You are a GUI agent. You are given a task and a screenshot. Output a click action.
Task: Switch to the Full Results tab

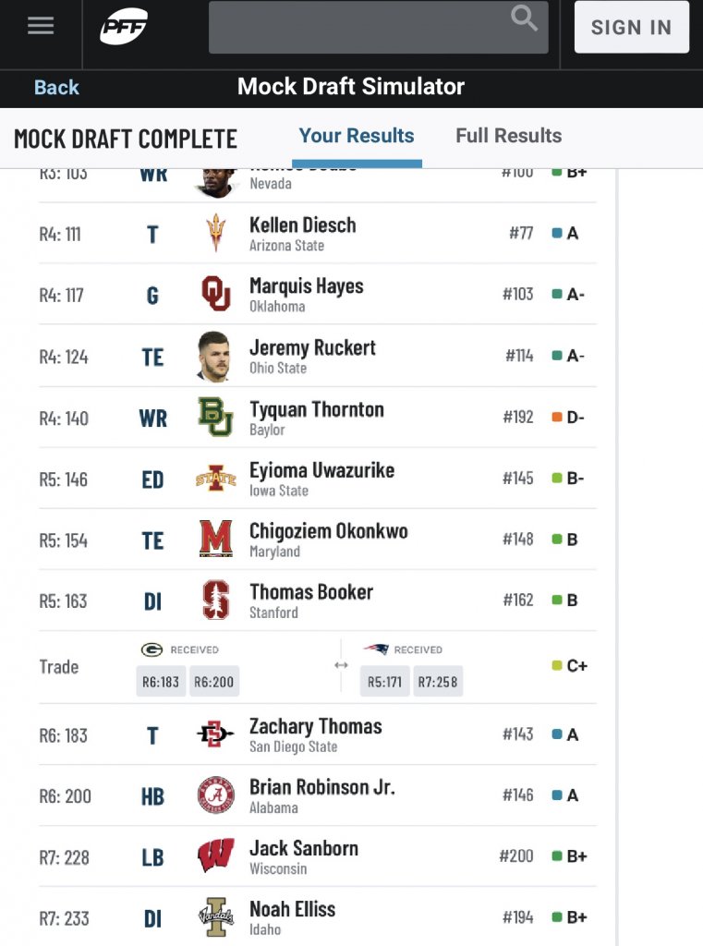[x=509, y=136]
